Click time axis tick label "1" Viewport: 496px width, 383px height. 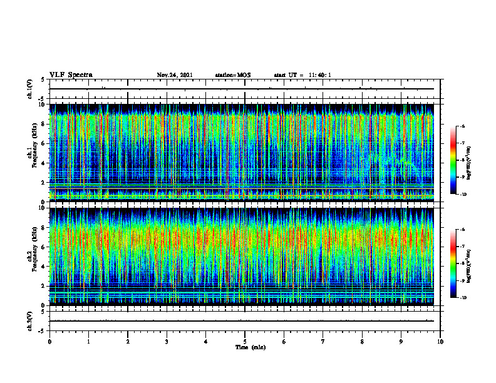tap(88, 342)
